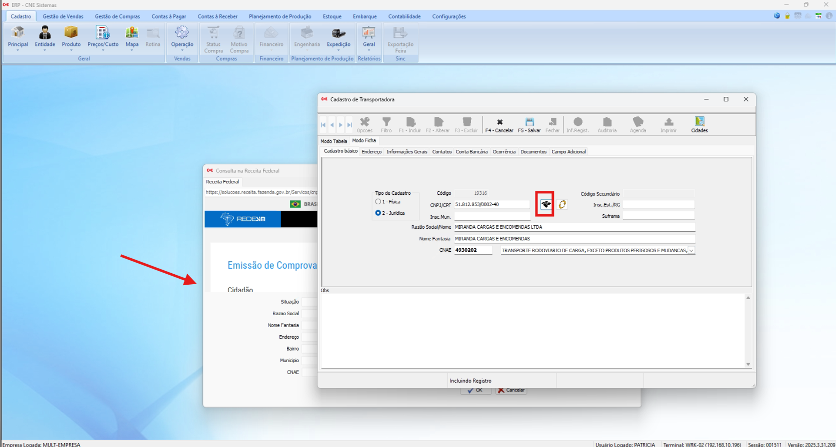
Task: Open the Gestão de Vendas menu tab
Action: click(x=63, y=16)
